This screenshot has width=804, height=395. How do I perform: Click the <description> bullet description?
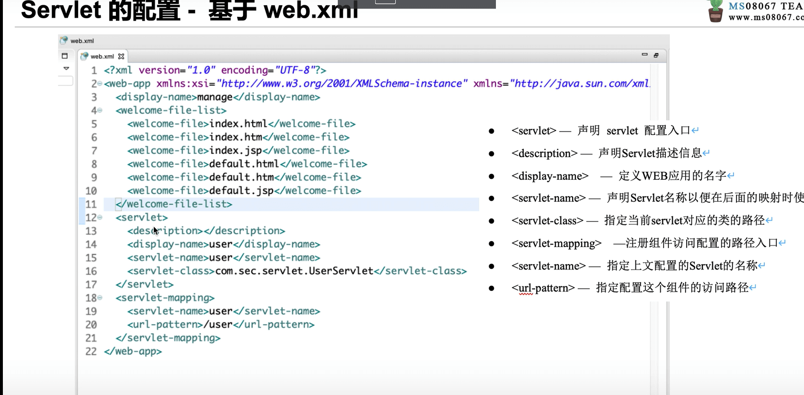[x=610, y=153]
